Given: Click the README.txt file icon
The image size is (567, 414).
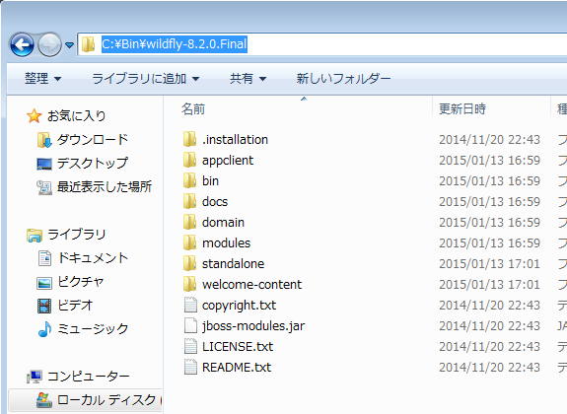Looking at the screenshot, I should click(x=190, y=367).
